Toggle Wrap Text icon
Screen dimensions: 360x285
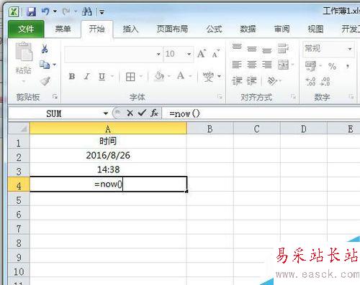tap(283, 48)
